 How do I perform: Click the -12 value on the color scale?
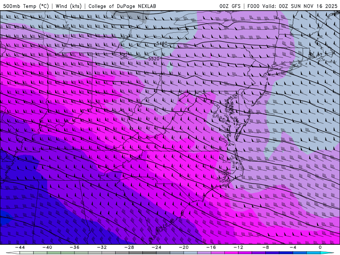(238, 247)
